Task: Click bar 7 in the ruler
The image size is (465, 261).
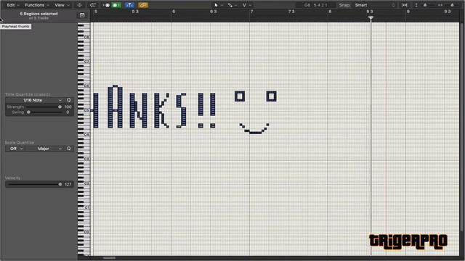Action: 252,12
